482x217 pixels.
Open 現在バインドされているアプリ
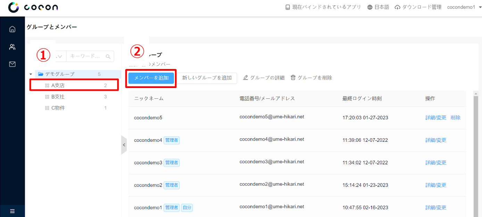(x=323, y=7)
